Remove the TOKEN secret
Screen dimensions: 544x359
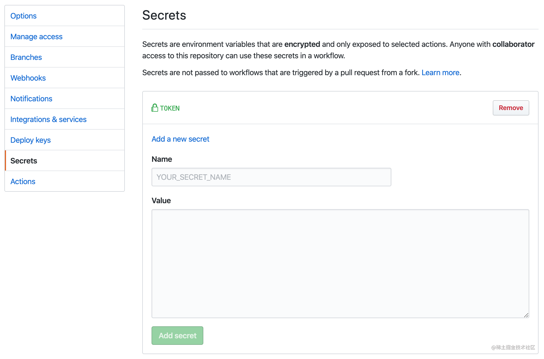511,108
